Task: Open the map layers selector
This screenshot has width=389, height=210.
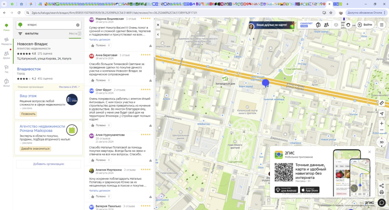Action: [x=336, y=25]
